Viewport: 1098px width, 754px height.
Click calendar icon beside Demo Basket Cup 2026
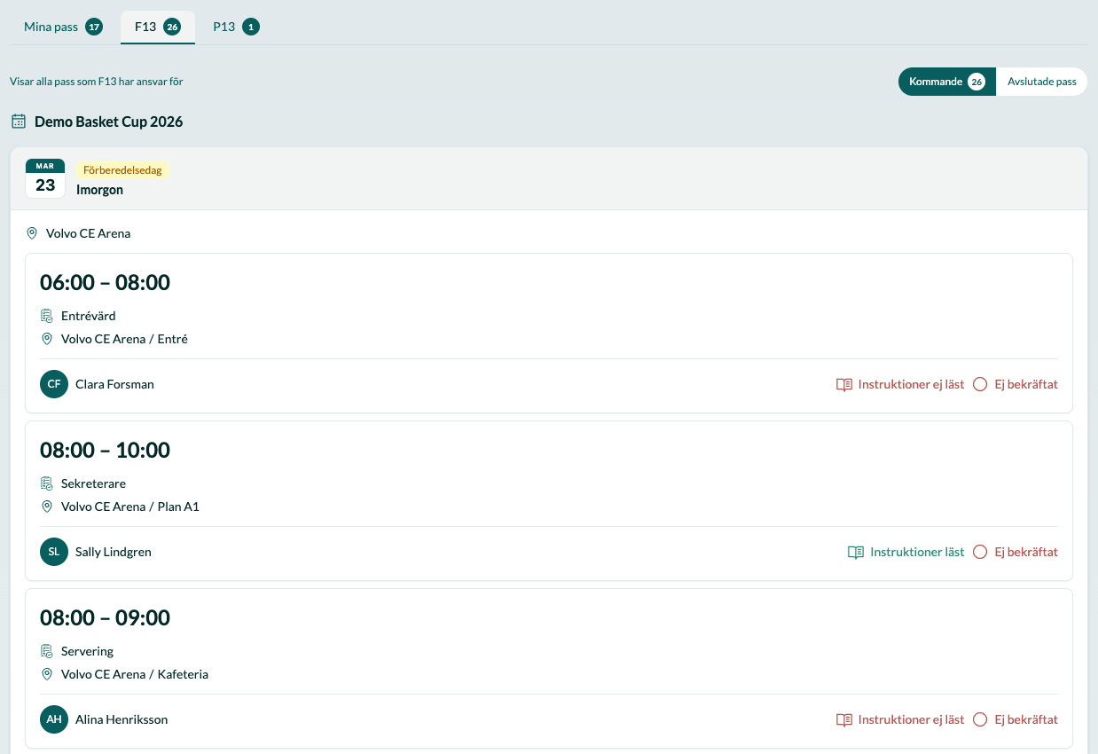coord(19,122)
